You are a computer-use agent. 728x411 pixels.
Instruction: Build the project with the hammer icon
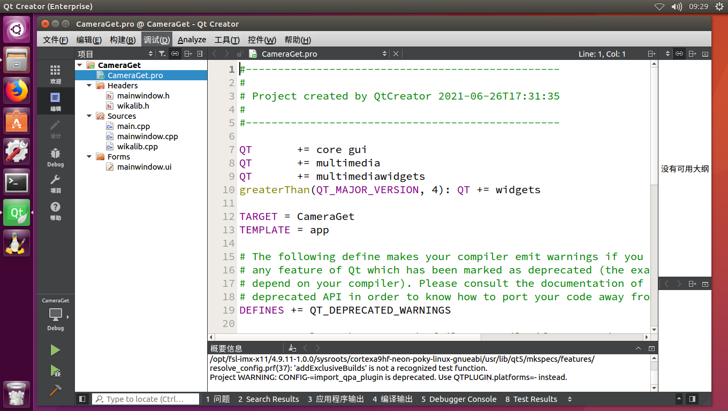pos(55,390)
